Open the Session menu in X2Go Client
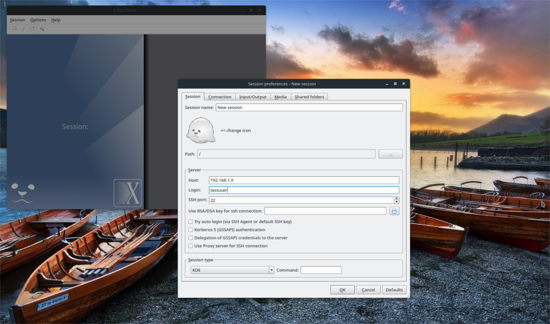 click(x=17, y=20)
